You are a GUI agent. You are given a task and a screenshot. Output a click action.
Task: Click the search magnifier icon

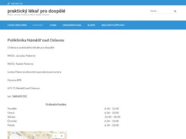click(x=175, y=11)
